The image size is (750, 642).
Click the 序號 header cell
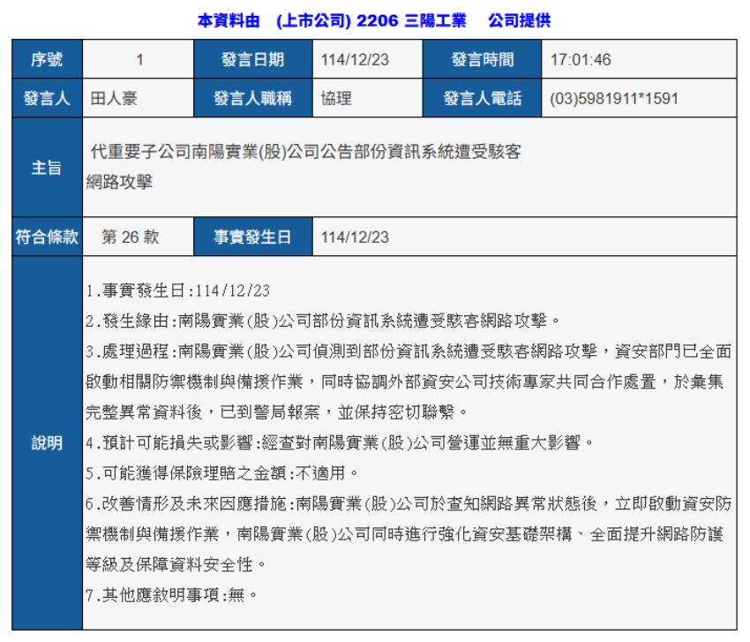47,60
